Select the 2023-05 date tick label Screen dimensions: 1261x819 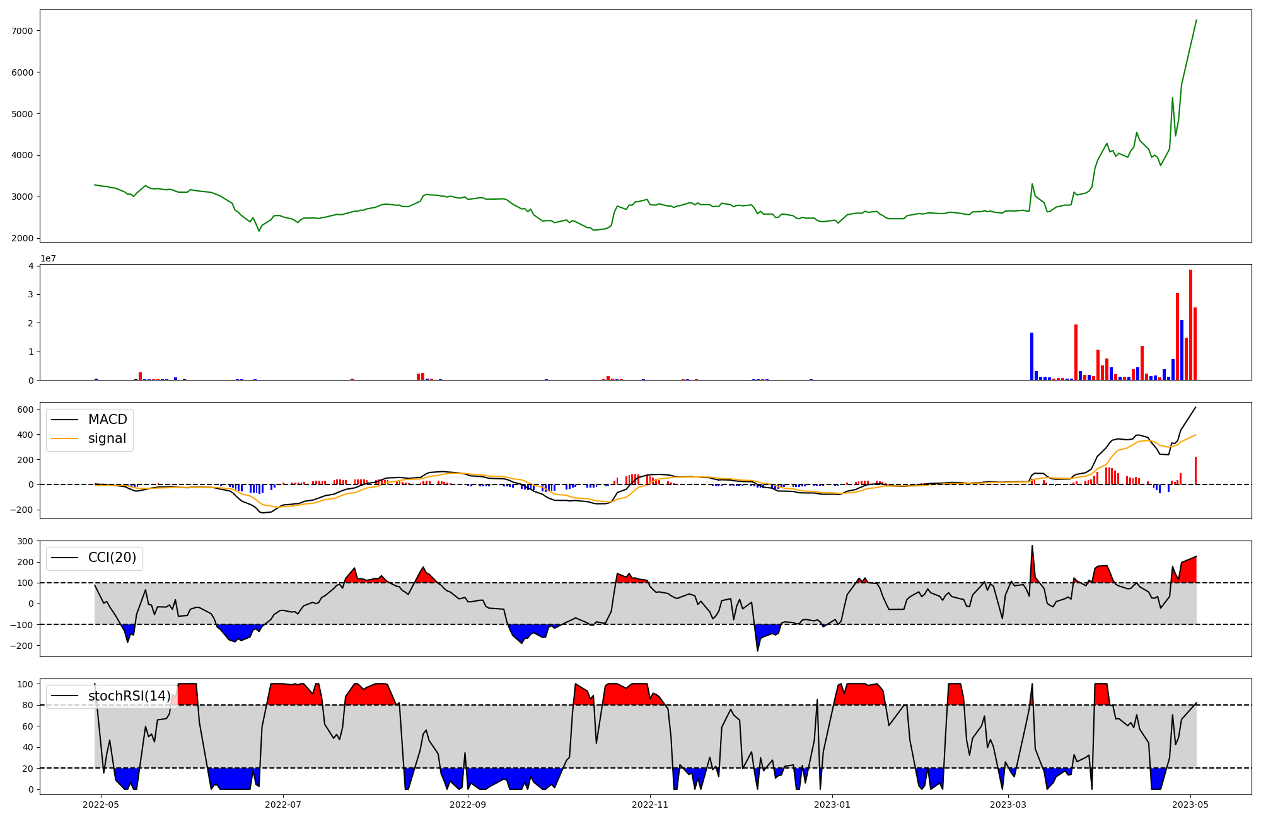[1190, 805]
